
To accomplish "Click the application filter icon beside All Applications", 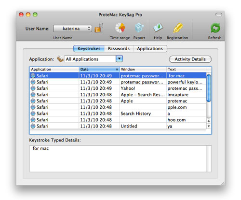I will pyautogui.click(x=60, y=59).
